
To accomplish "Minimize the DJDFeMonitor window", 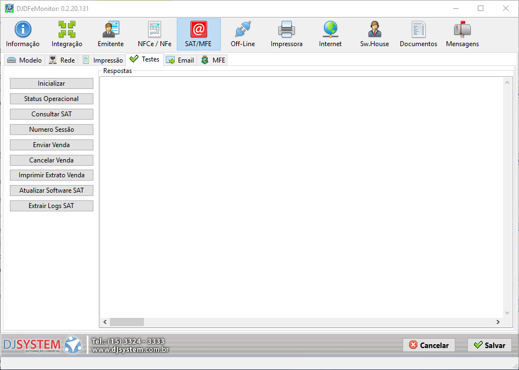I will tap(456, 9).
